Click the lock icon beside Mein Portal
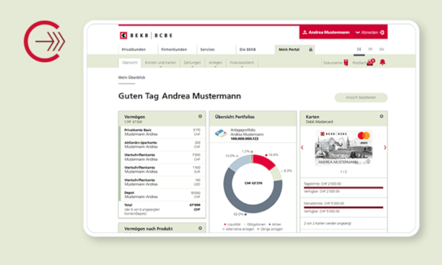Image resolution: width=442 pixels, height=265 pixels. click(x=311, y=49)
